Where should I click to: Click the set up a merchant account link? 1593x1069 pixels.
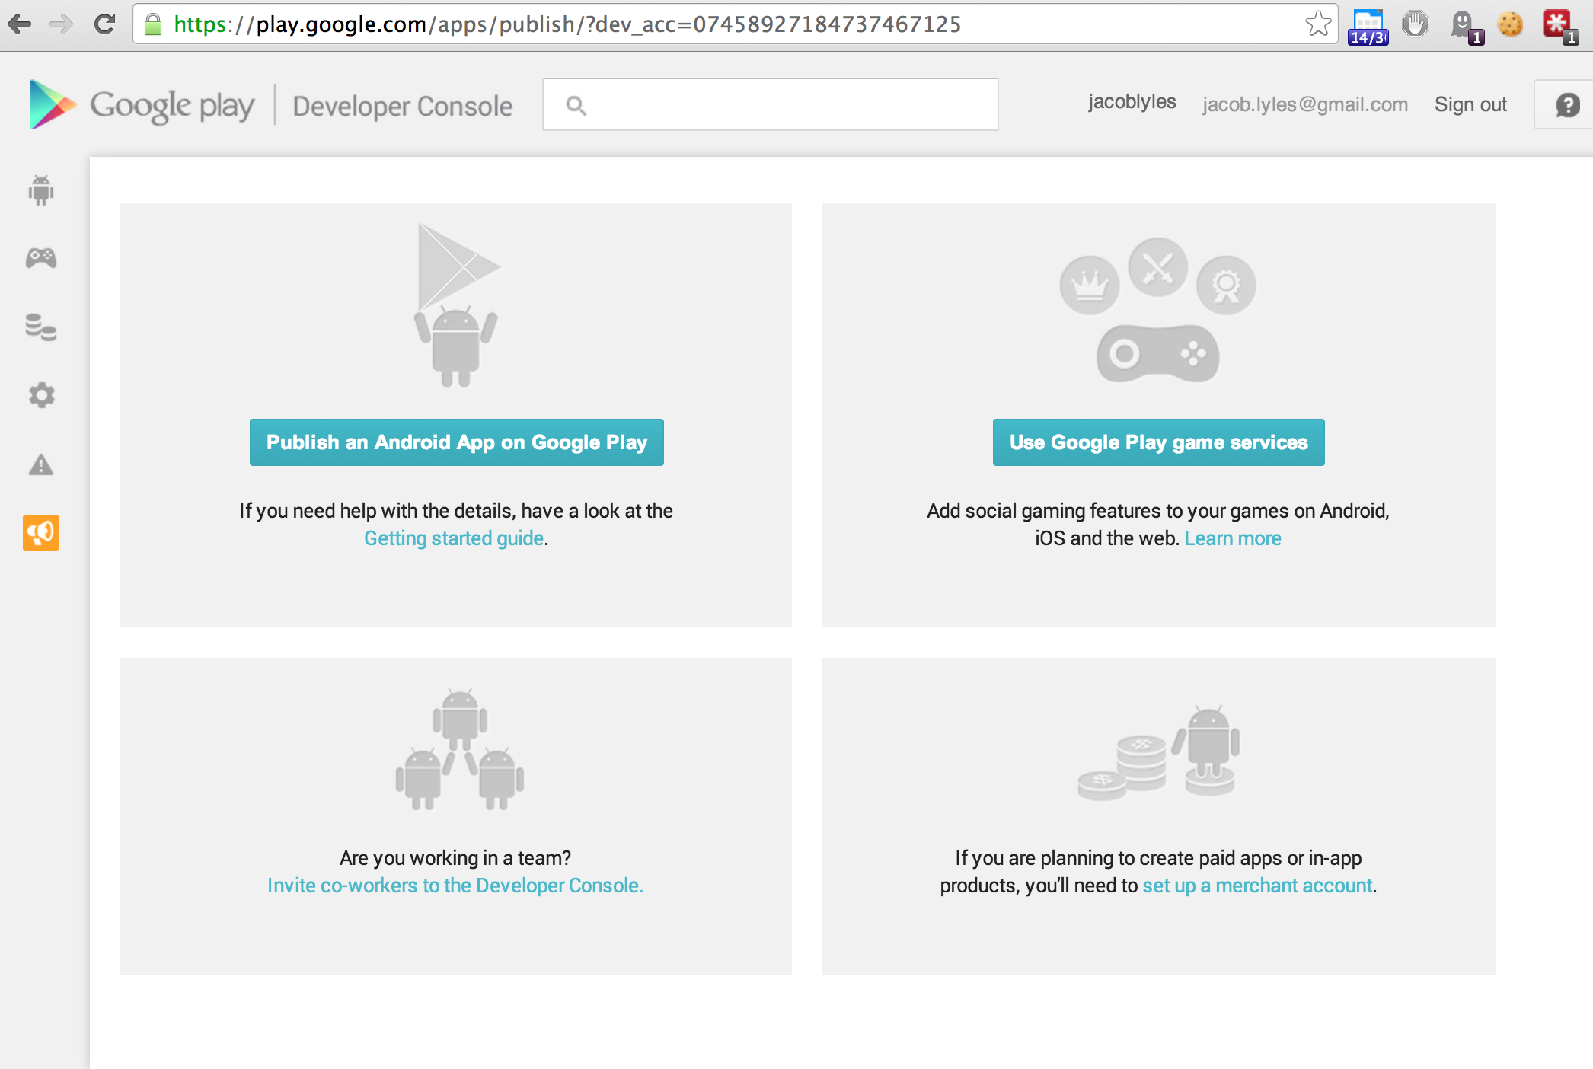point(1258,886)
